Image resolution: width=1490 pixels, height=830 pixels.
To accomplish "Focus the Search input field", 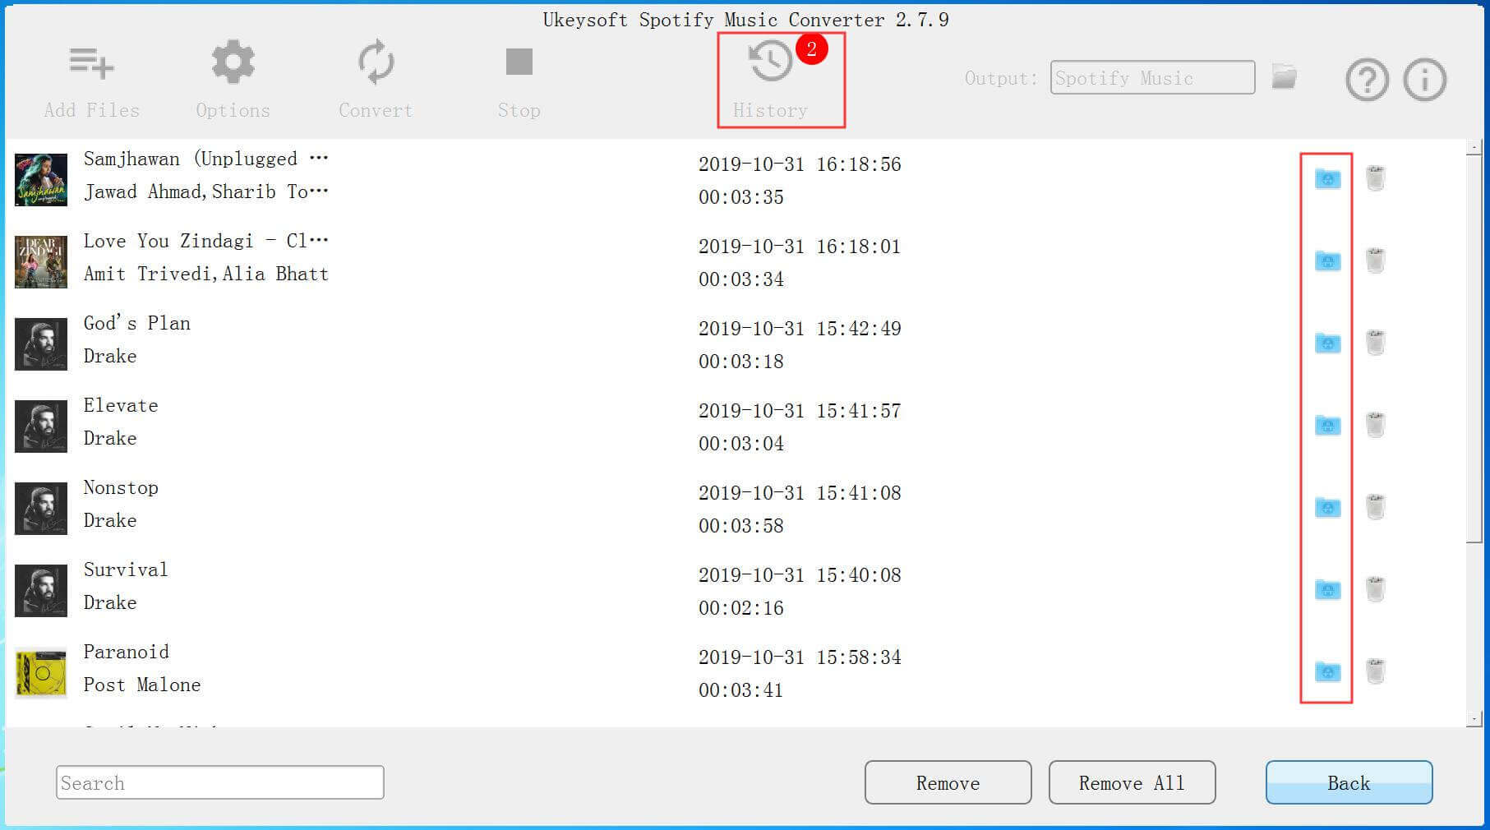I will (219, 782).
